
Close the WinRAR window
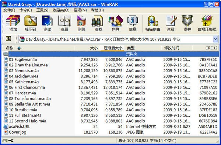point(217,4)
